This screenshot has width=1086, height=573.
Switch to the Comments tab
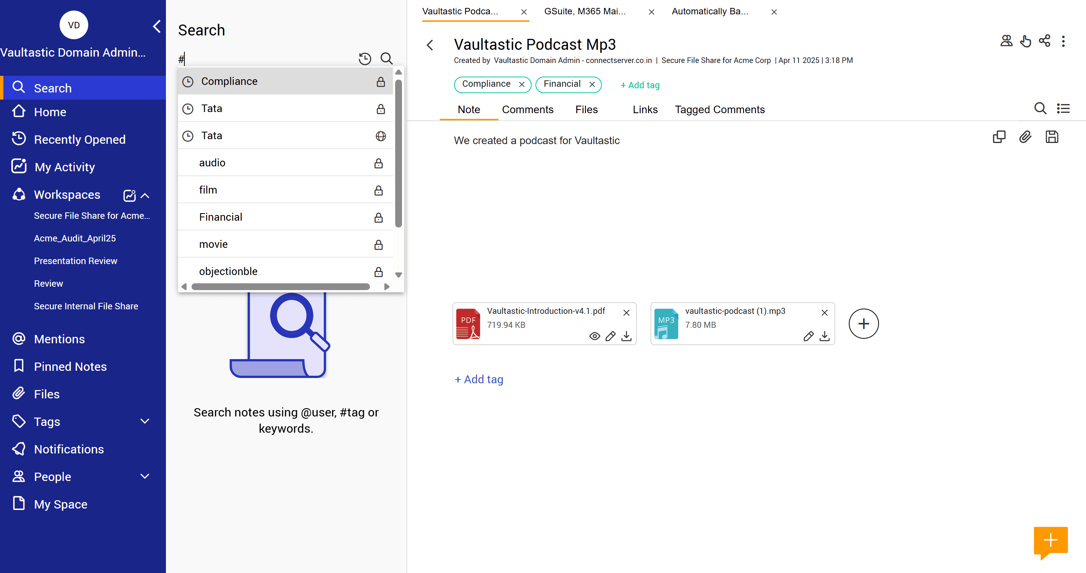click(x=528, y=110)
